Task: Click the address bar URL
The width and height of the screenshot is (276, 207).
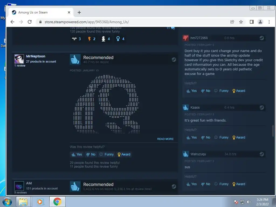Action: click(x=87, y=22)
